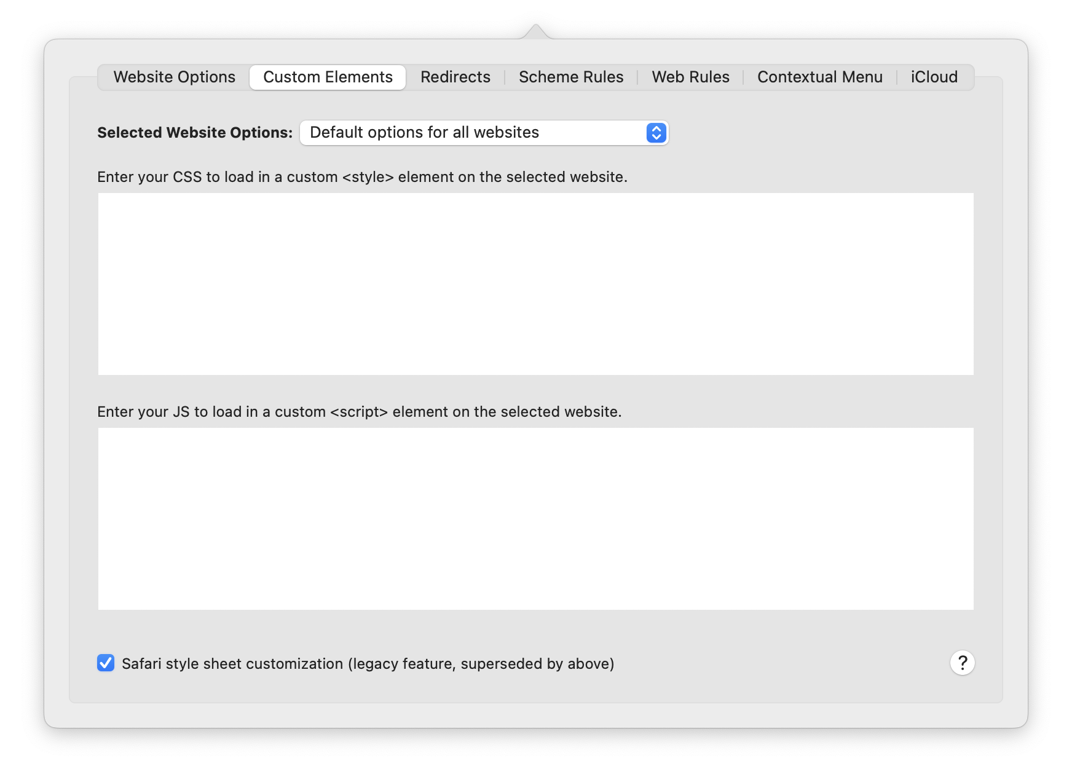Click the "Selected Website Options:" label

195,133
